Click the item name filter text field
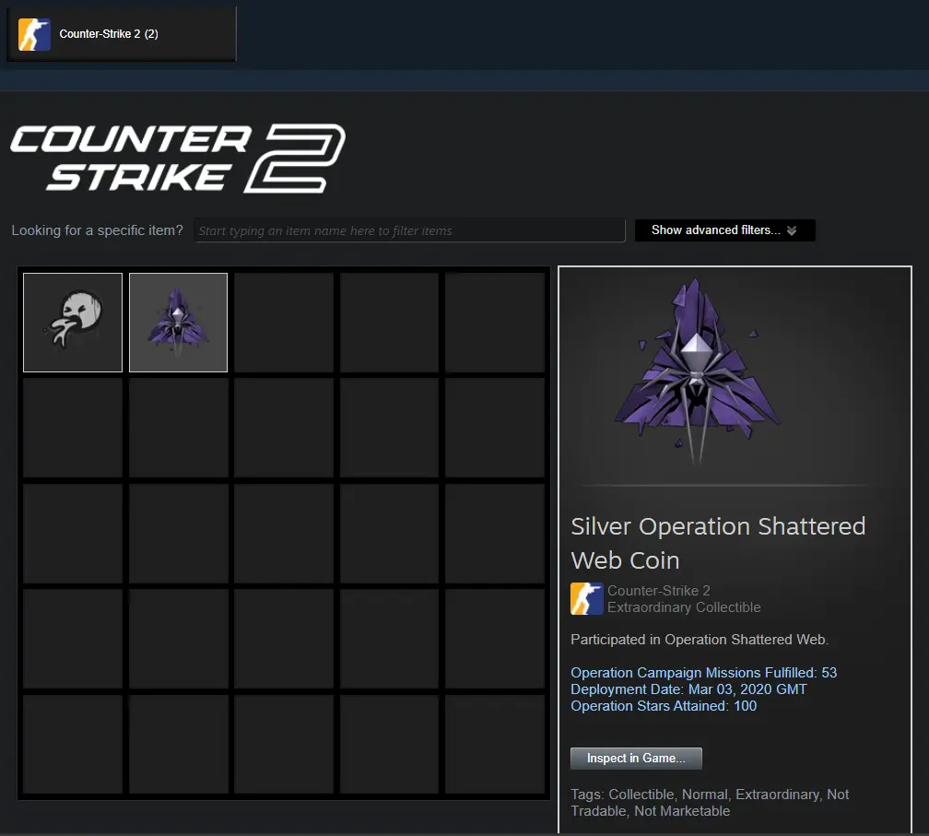The image size is (929, 836). [410, 230]
